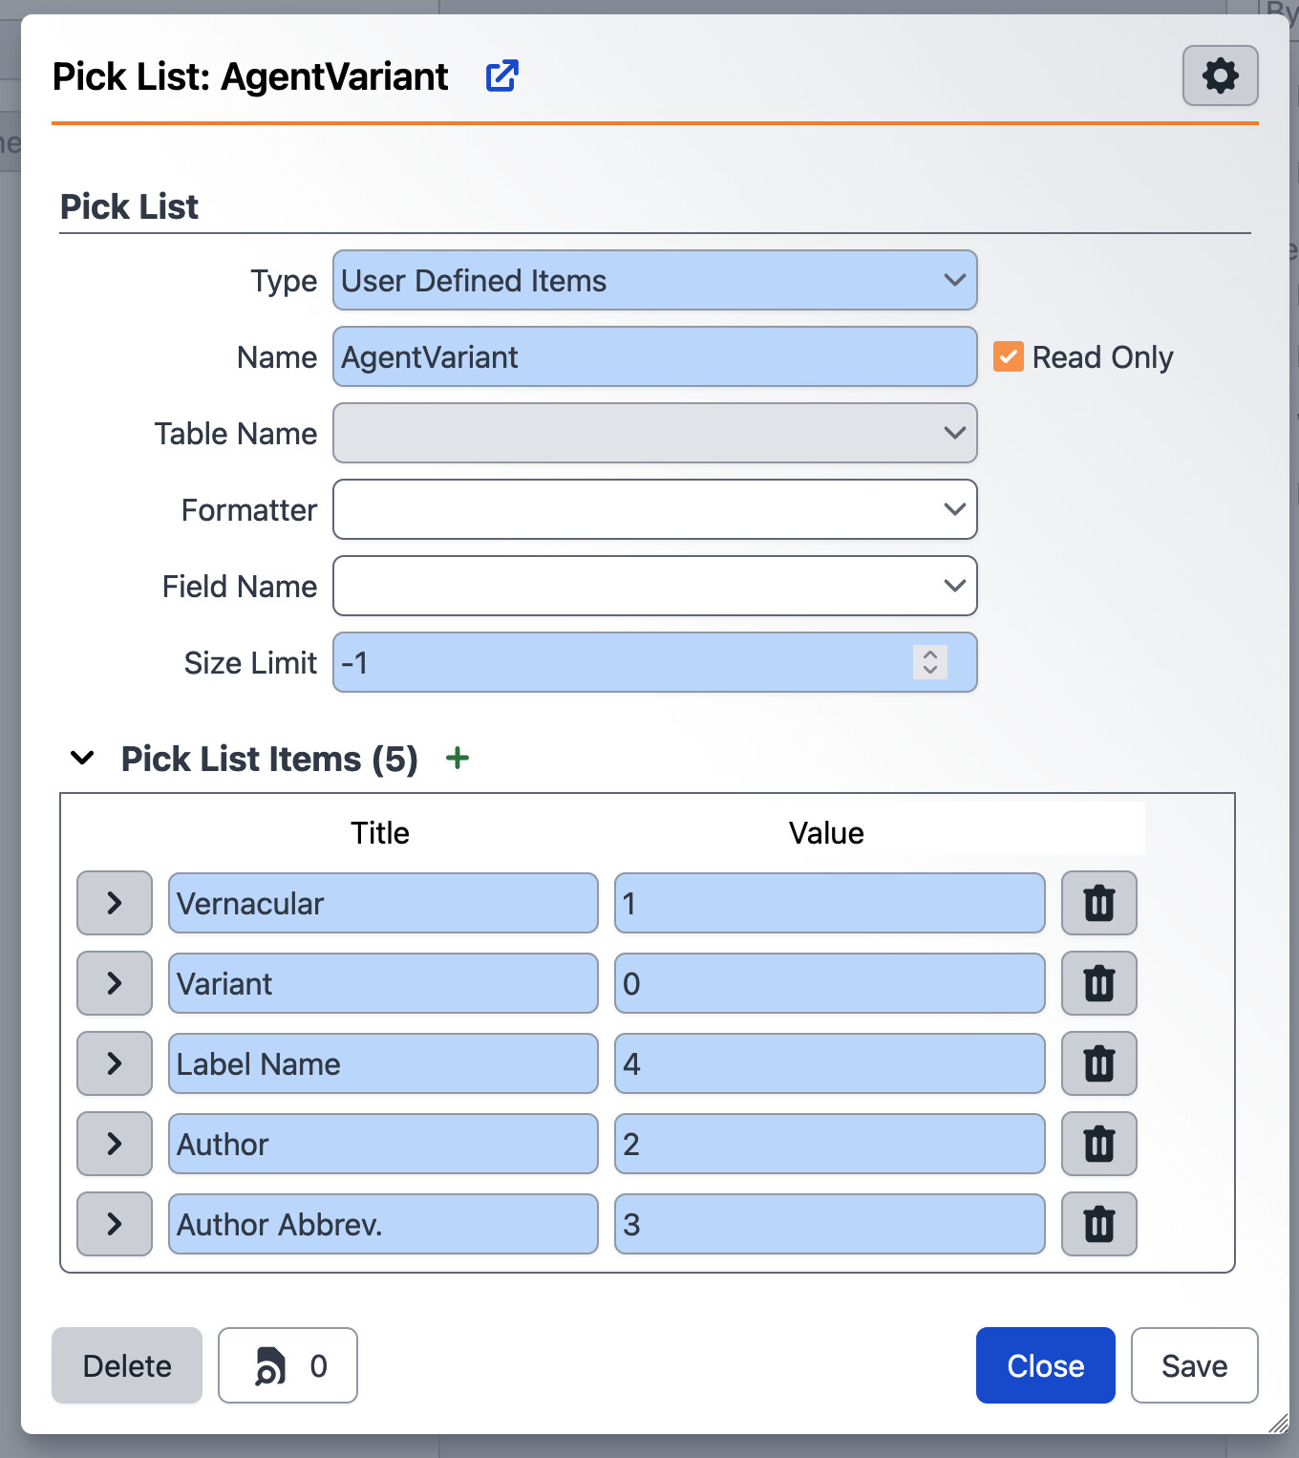Viewport: 1299px width, 1458px height.
Task: Open the Formatter dropdown
Action: click(x=654, y=510)
